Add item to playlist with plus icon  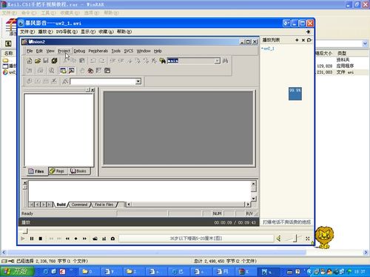(x=297, y=40)
